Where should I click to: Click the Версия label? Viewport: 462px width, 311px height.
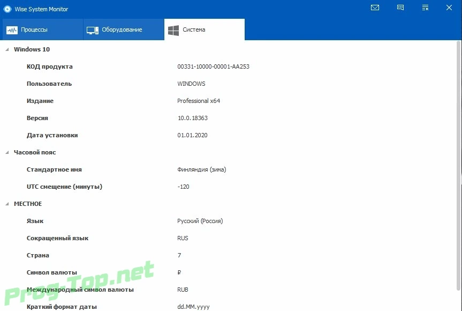37,118
